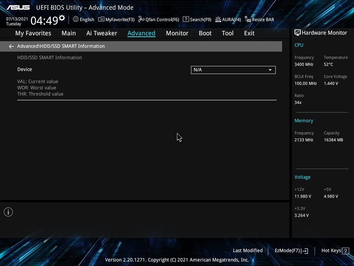354x266 pixels.
Task: Click the 2133 MHz memory frequency
Action: click(304, 140)
